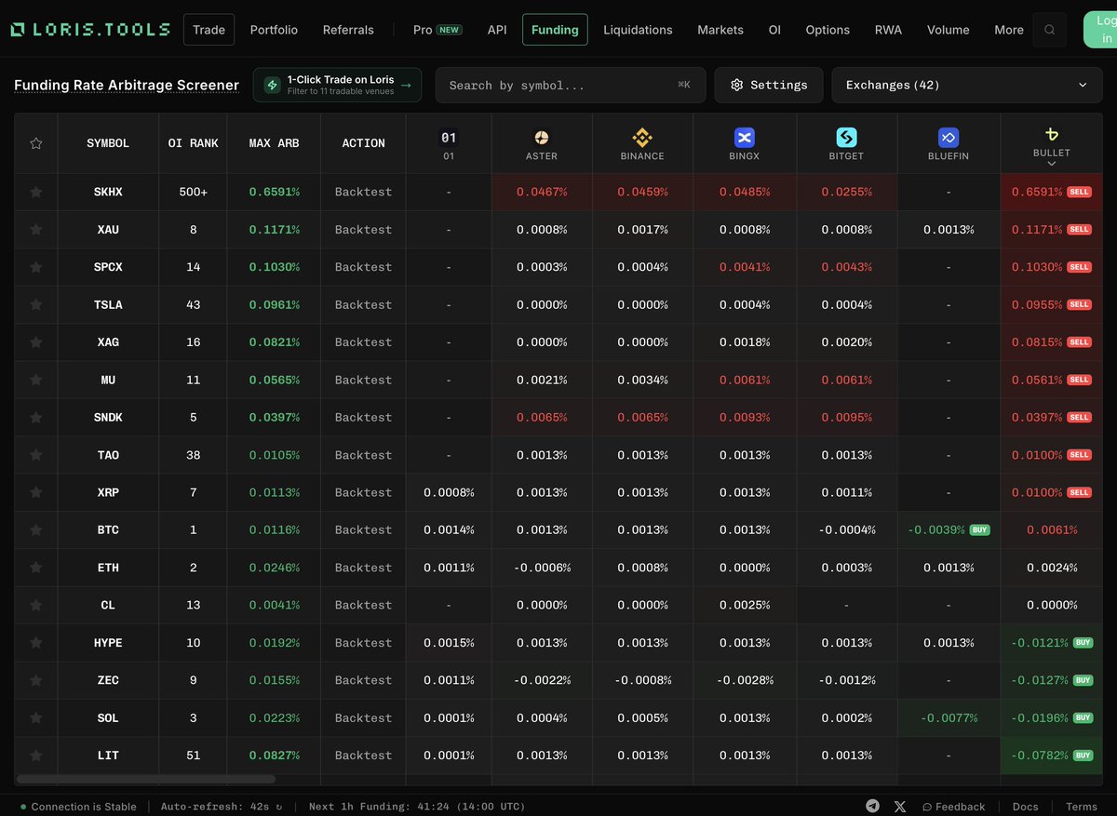
Task: Open the Markets page
Action: coord(720,30)
